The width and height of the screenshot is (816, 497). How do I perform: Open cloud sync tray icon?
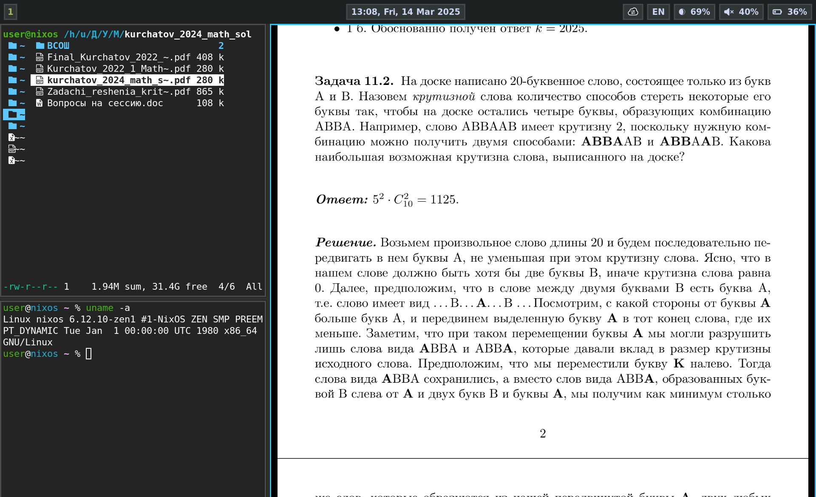pyautogui.click(x=633, y=12)
